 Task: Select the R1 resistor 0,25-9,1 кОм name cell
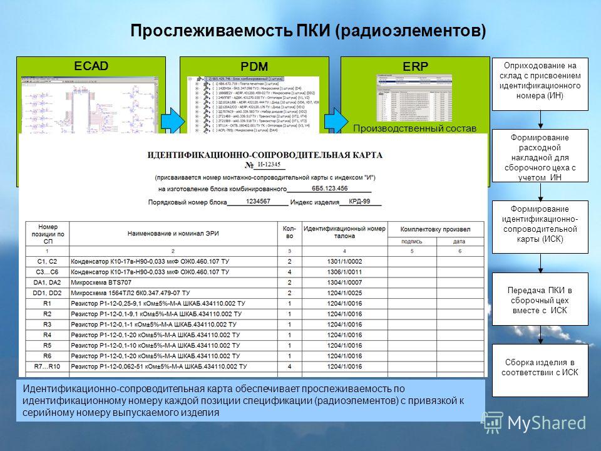(173, 303)
